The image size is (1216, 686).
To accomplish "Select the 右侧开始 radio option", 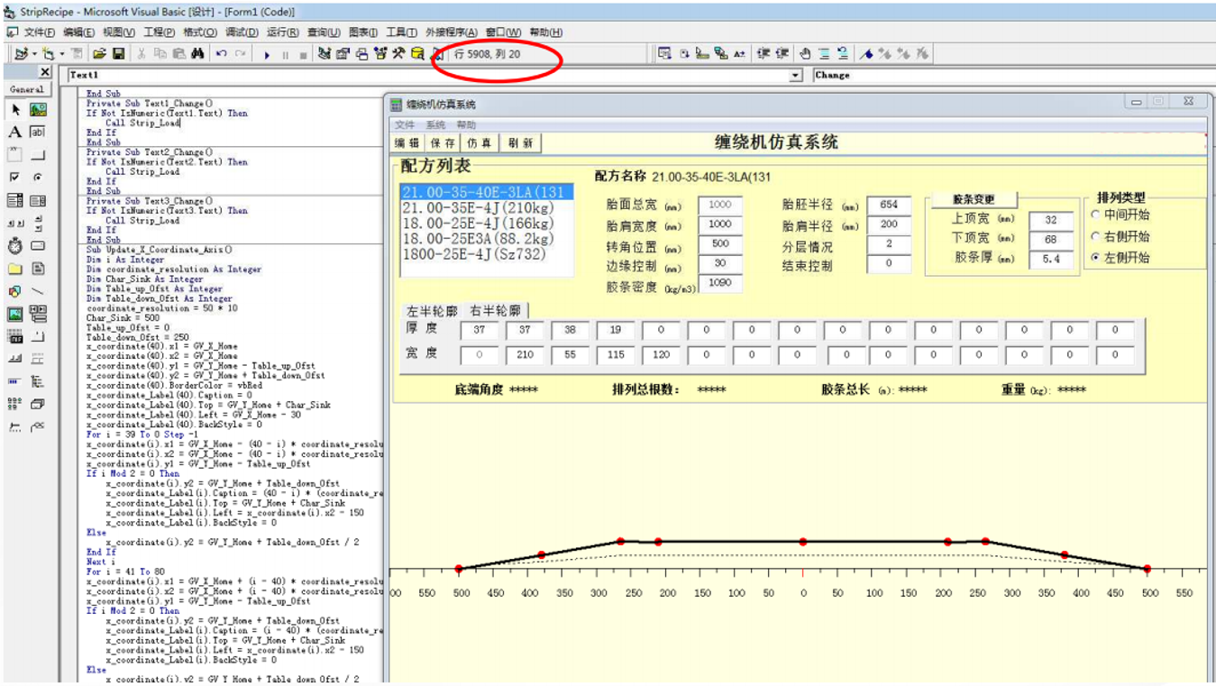I will [1120, 236].
